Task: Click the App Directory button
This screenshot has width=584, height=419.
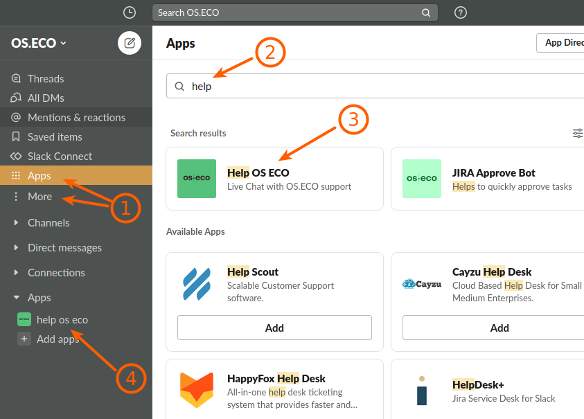Action: [561, 43]
